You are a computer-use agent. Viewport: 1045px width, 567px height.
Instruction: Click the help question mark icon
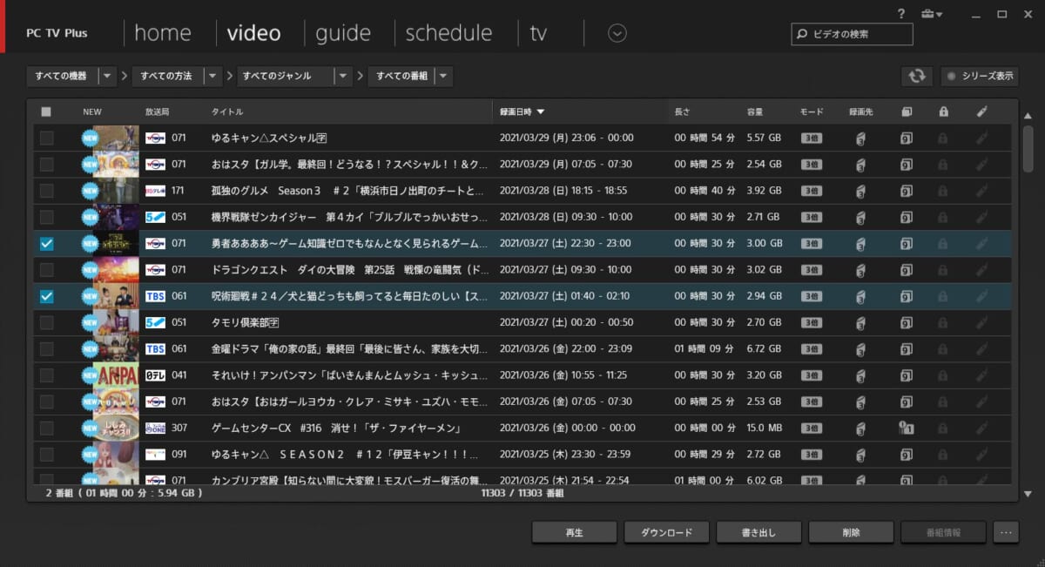coord(900,14)
